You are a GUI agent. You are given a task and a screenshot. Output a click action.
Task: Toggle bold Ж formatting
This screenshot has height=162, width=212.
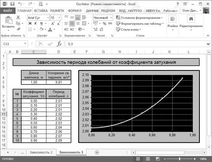click(30, 24)
